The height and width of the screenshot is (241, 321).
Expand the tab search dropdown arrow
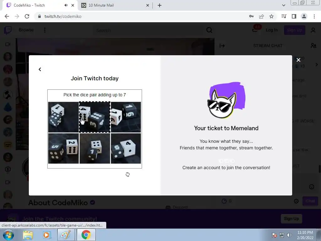click(283, 5)
